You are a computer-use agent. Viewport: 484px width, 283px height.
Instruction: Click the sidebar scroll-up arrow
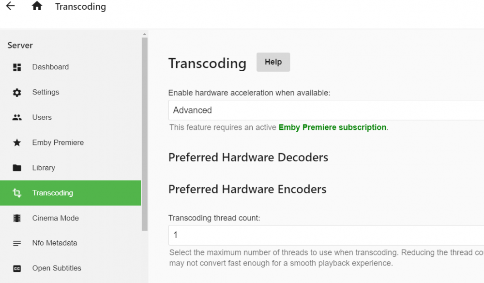tap(144, 34)
